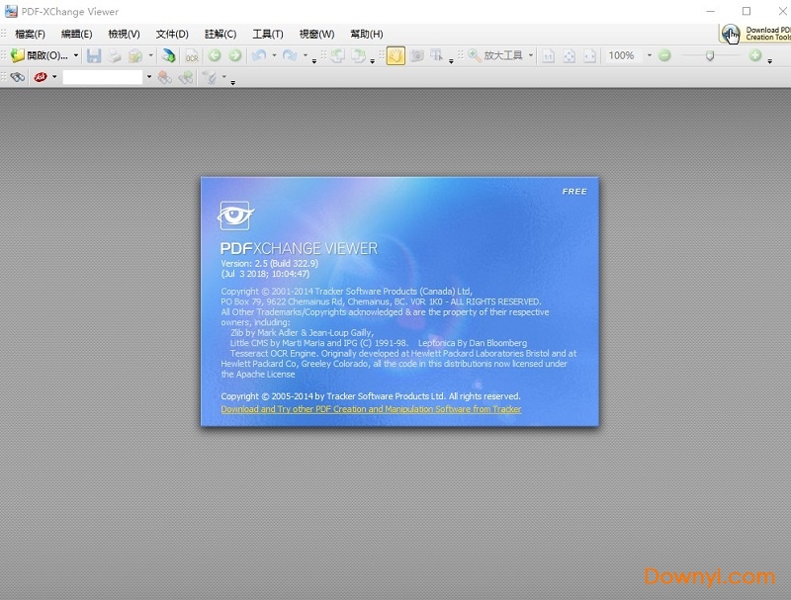Expand the dropdown beside 開啟(O) button
Viewport: 791px width, 600px height.
click(74, 55)
